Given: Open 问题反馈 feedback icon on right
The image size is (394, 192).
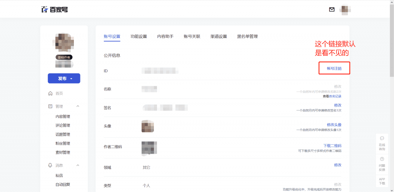Looking at the screenshot, I should [x=382, y=159].
